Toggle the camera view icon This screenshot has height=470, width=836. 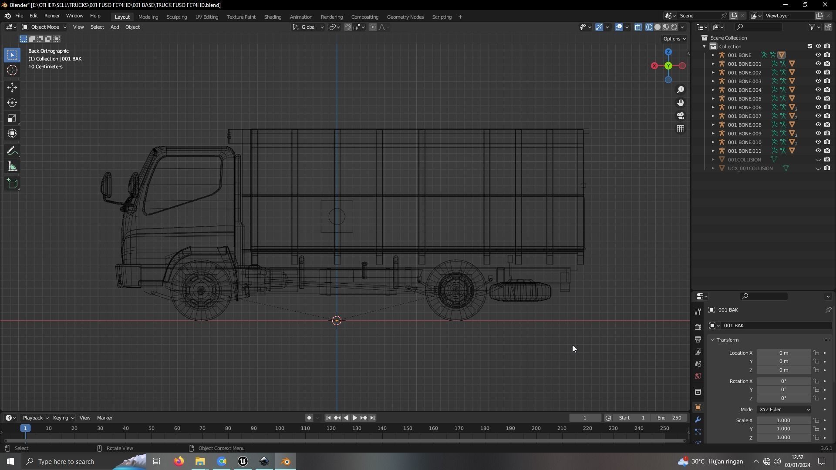click(x=681, y=116)
